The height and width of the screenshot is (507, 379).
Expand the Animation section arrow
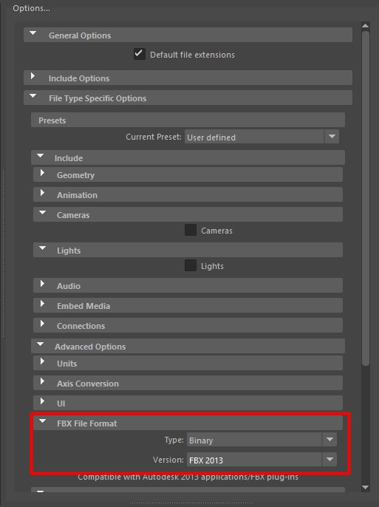[x=42, y=193]
